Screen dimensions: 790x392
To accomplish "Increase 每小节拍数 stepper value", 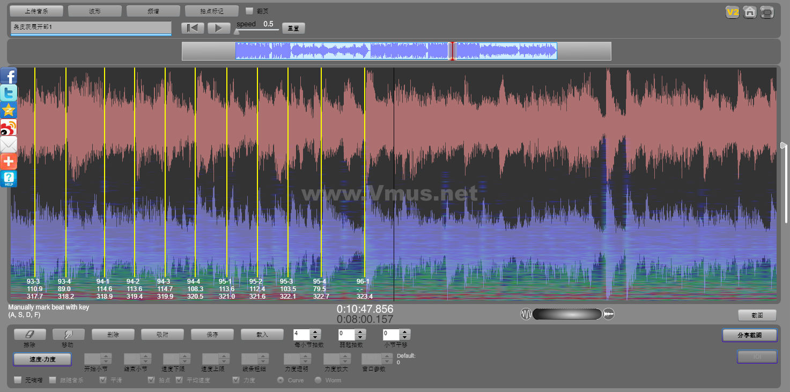I will point(315,331).
